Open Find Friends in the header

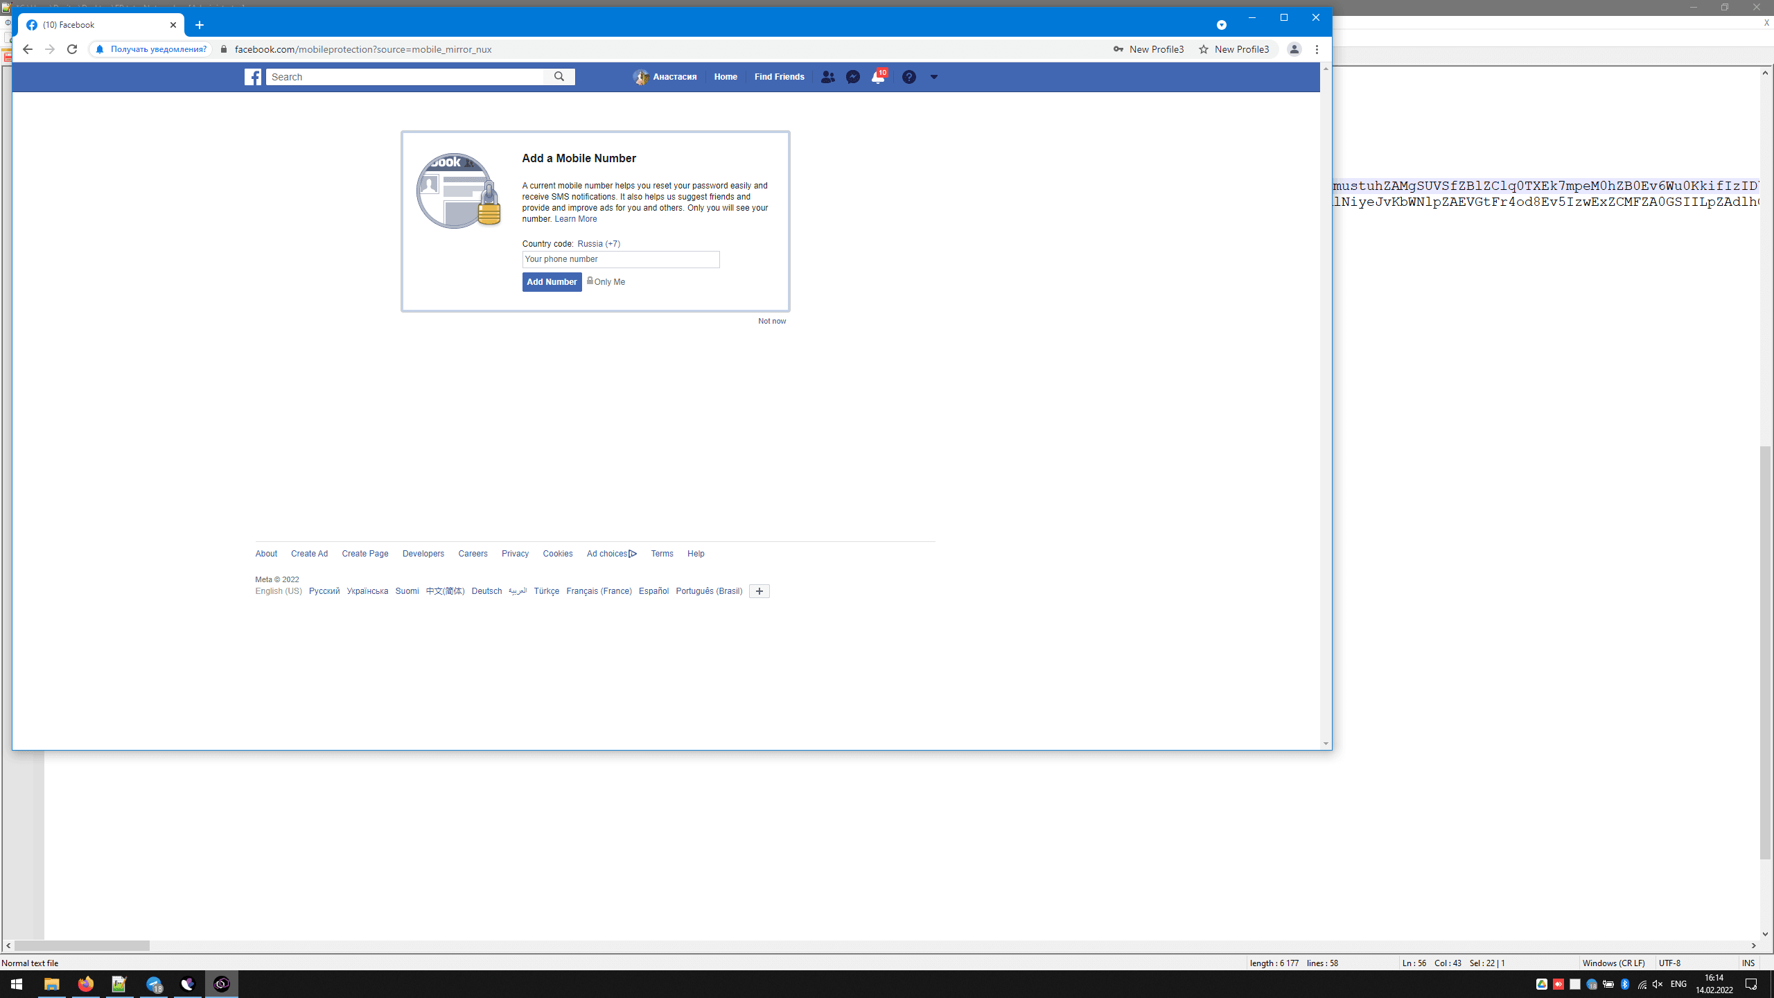779,77
